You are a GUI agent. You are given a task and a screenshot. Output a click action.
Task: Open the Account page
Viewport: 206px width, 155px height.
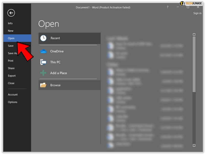tap(13, 95)
